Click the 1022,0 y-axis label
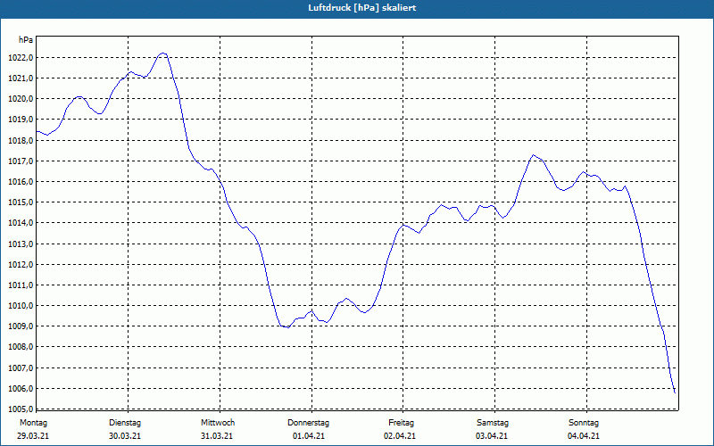This screenshot has height=446, width=714. [21, 58]
